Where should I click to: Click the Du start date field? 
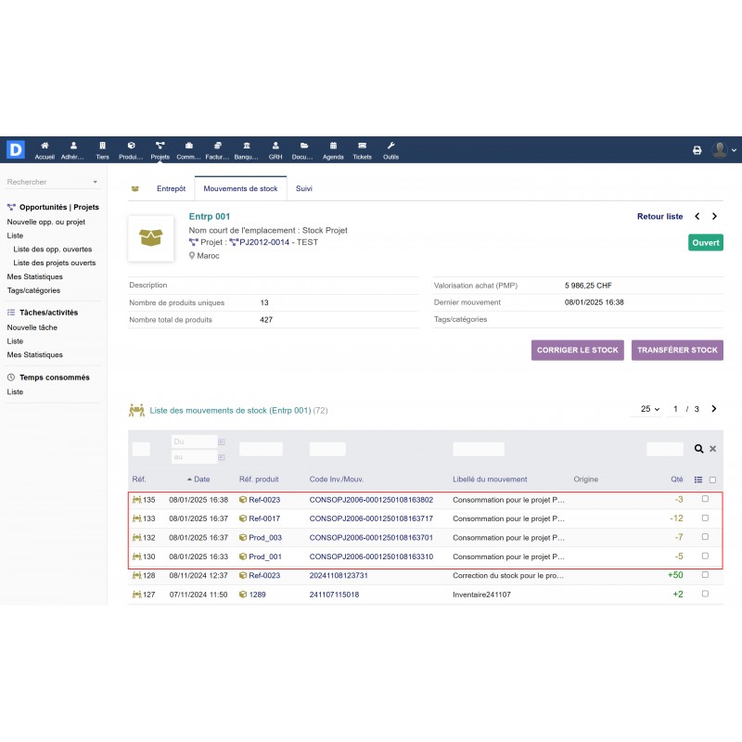(194, 442)
